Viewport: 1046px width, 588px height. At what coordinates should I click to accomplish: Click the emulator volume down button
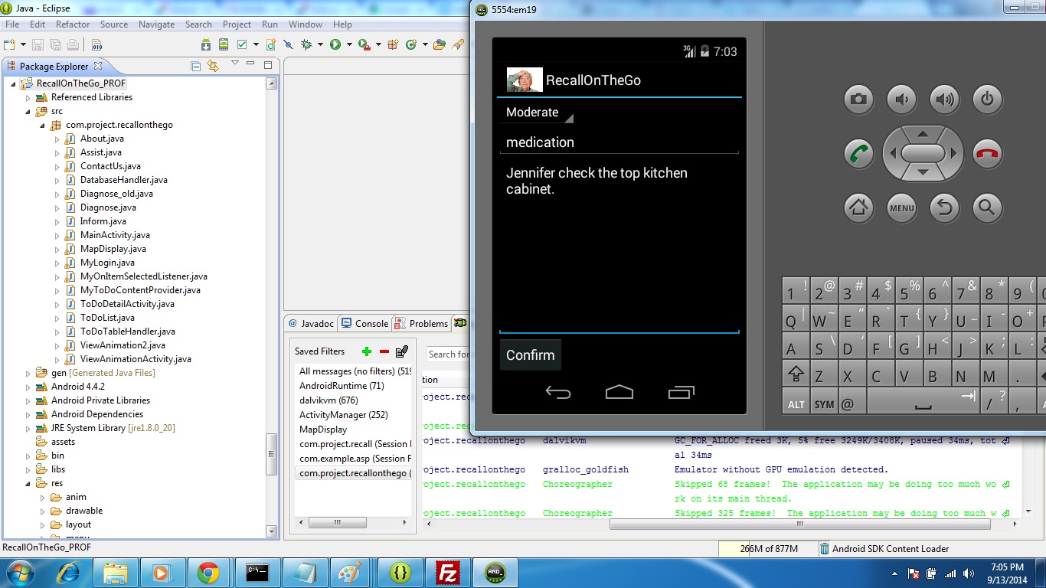(x=901, y=99)
